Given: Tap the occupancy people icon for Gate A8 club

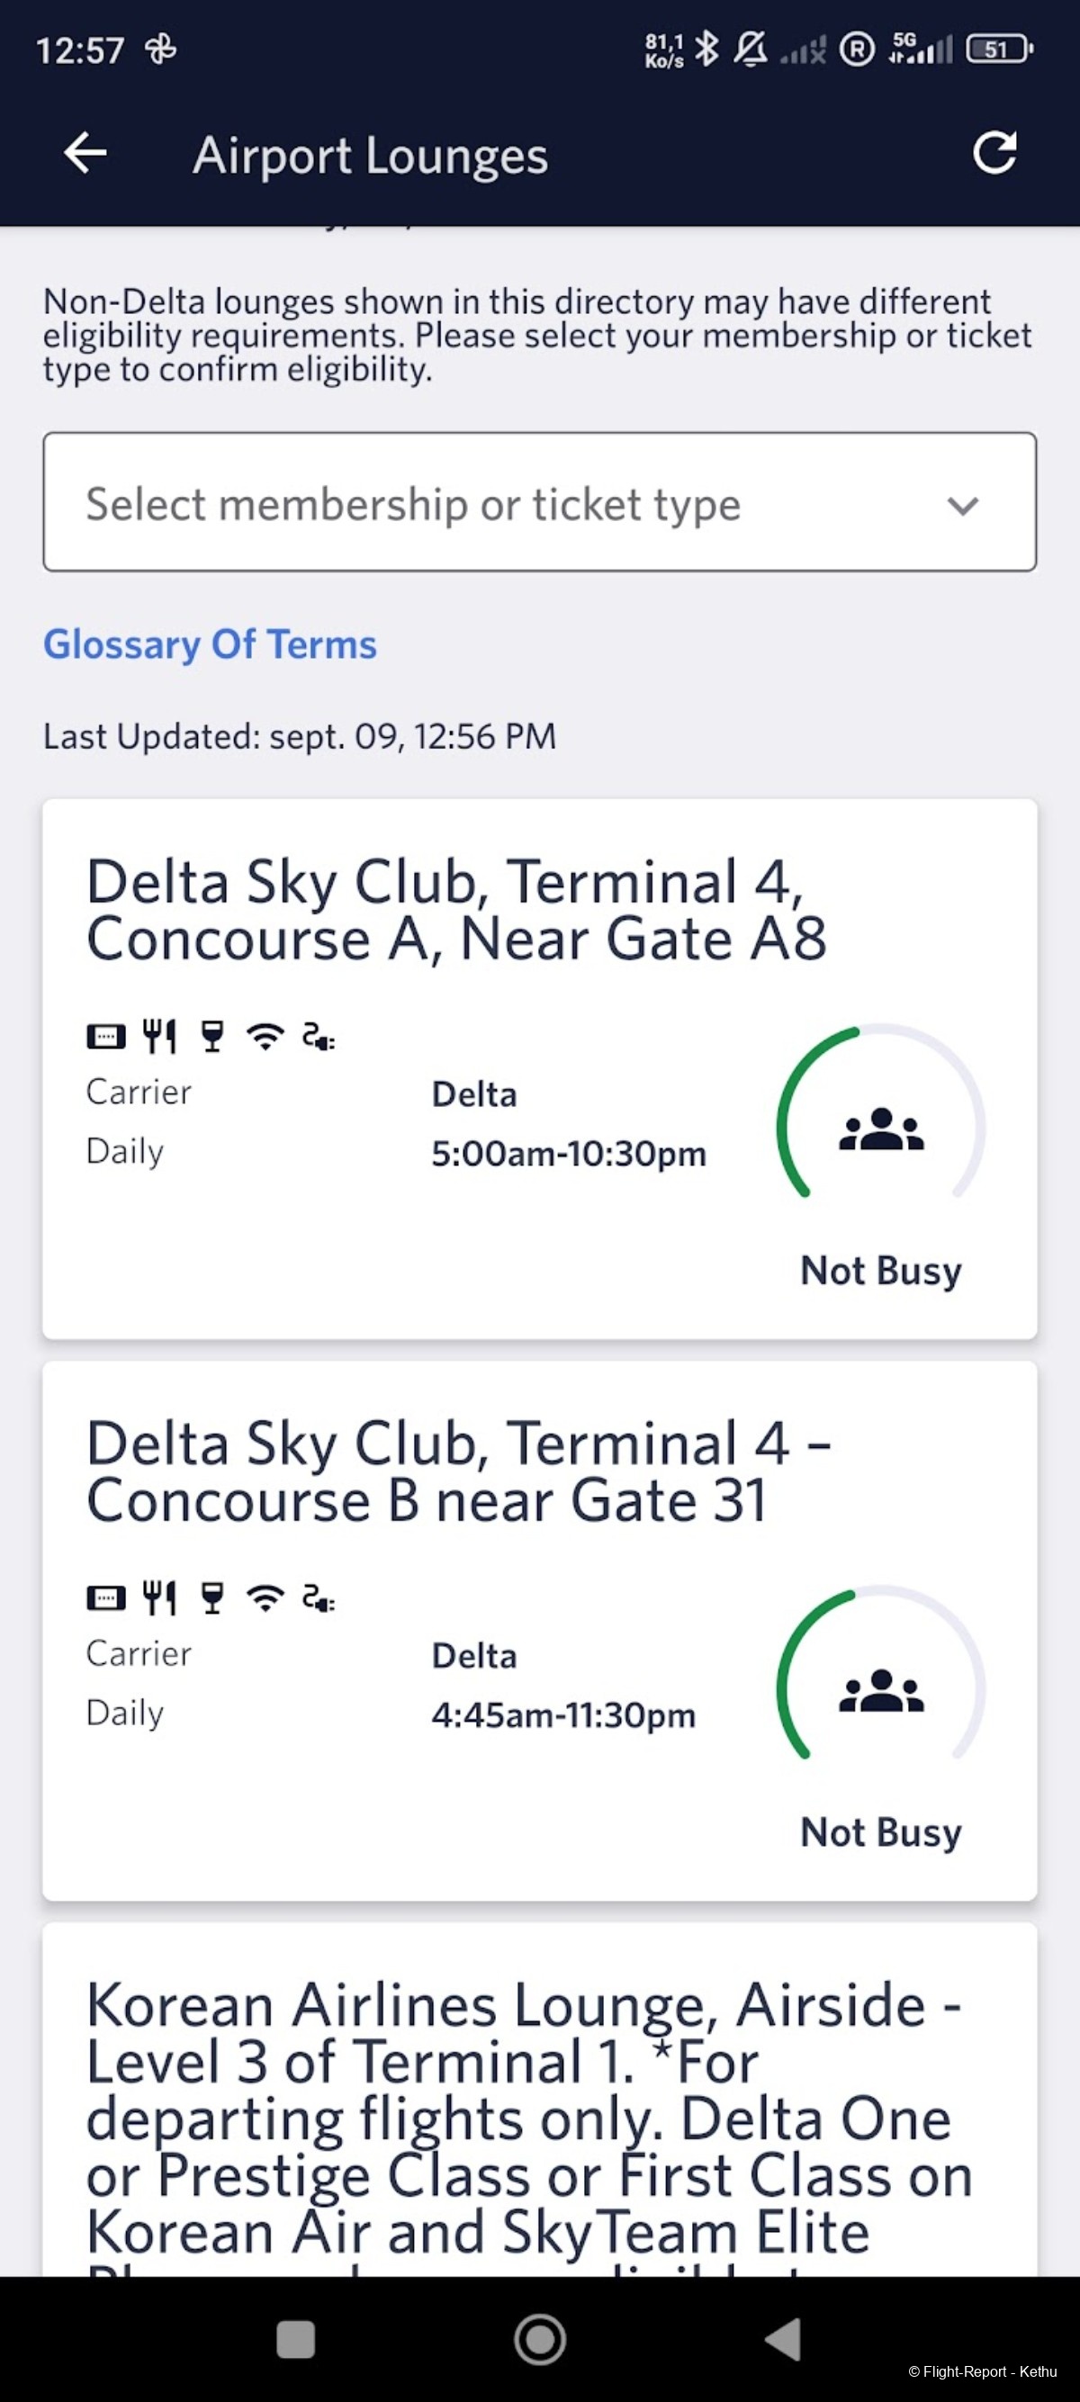Looking at the screenshot, I should pyautogui.click(x=881, y=1129).
